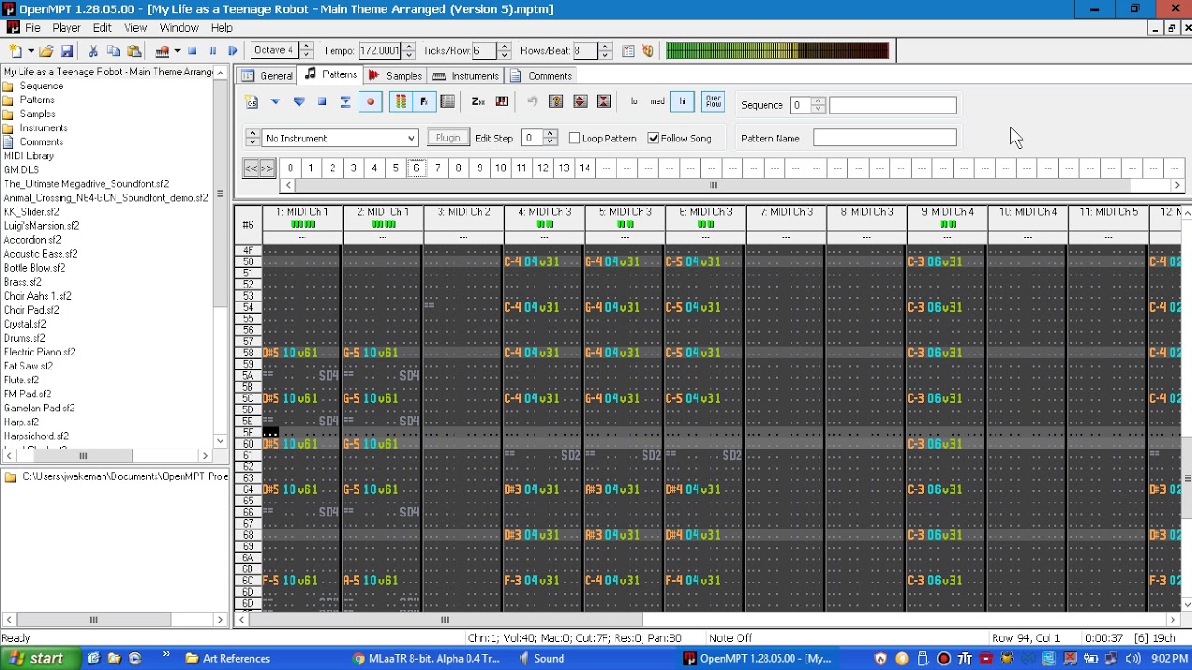Uncheck Follow Song checkbox
Screen dimensions: 1192x670
click(654, 138)
